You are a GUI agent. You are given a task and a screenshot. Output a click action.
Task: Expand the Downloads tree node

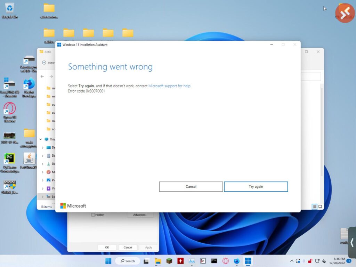(x=42, y=164)
